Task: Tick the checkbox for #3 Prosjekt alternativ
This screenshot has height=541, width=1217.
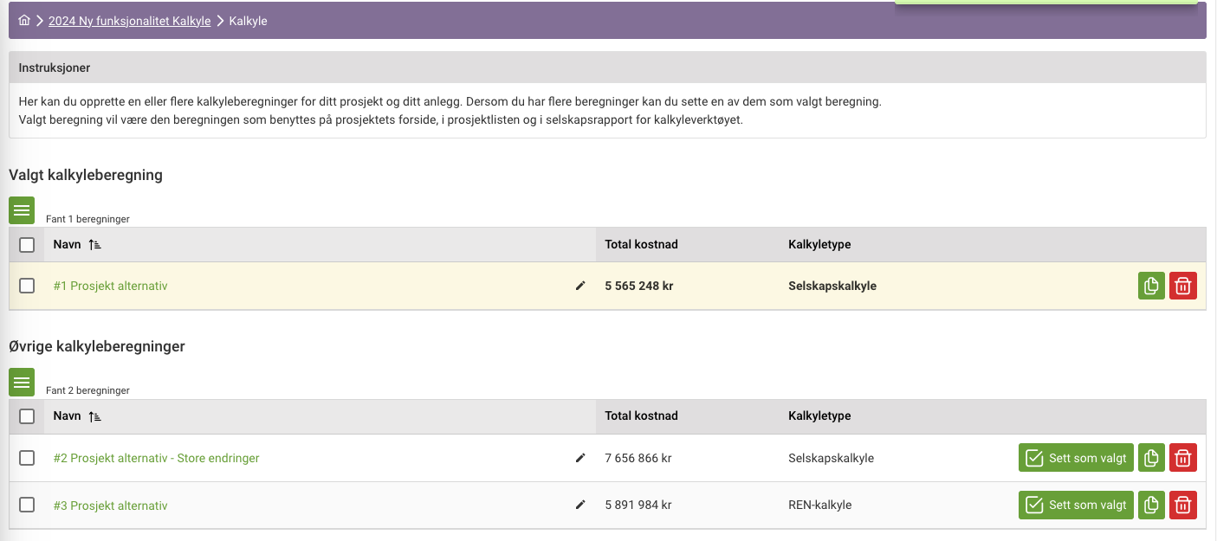Action: coord(27,505)
